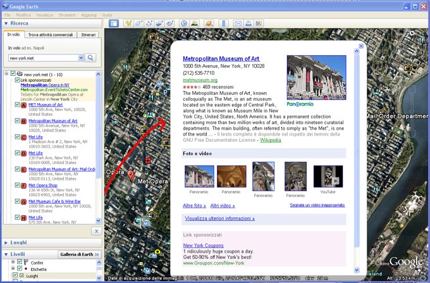Open the large museum facade photo
Screen dimensions: 430x283
(316, 77)
